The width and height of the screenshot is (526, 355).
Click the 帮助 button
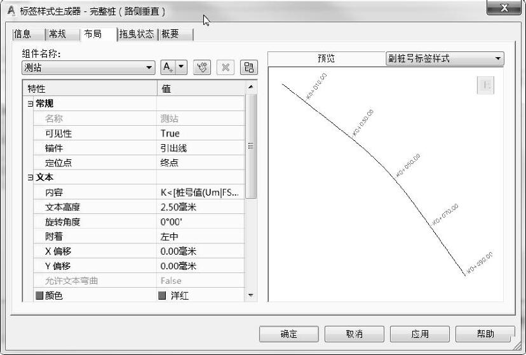pos(485,334)
